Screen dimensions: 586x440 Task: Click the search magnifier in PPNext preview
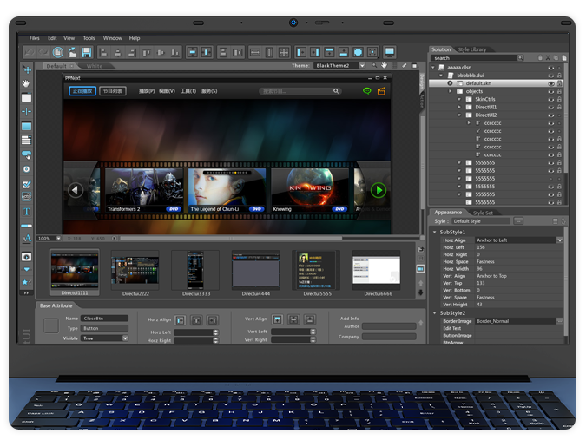336,90
